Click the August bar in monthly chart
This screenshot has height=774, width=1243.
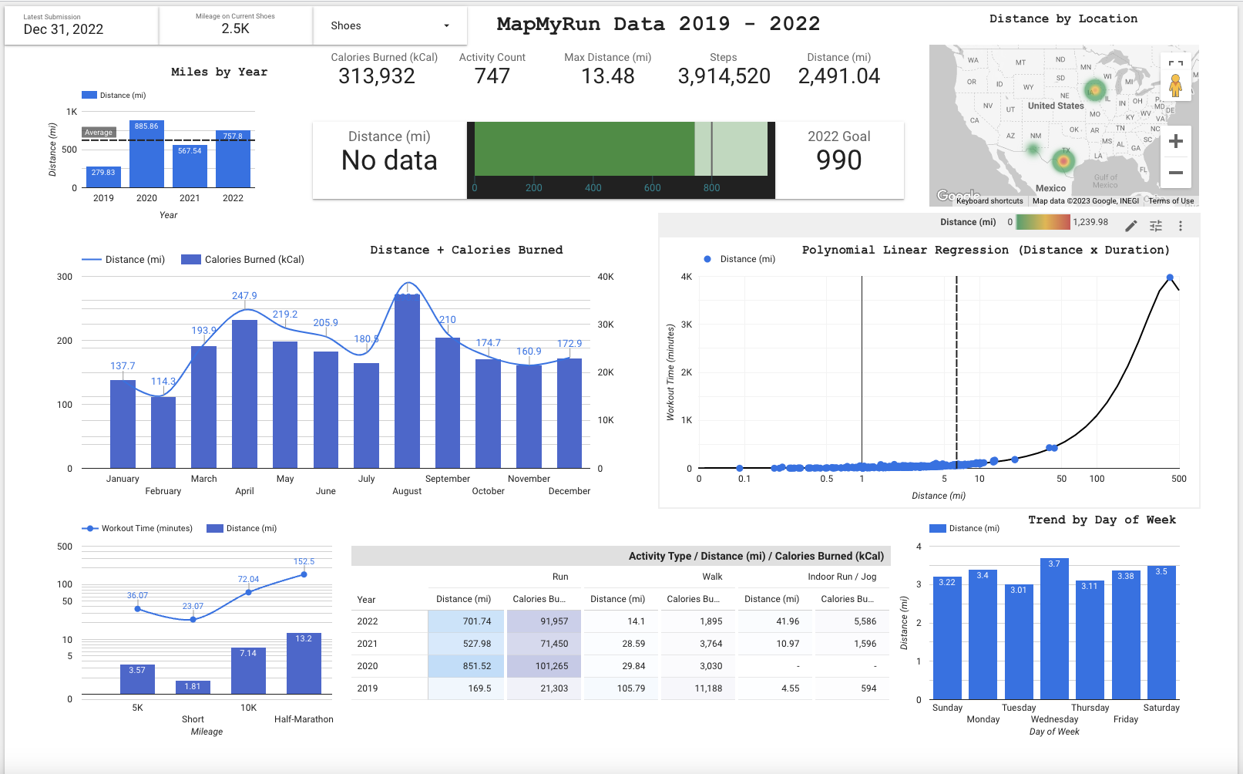407,381
